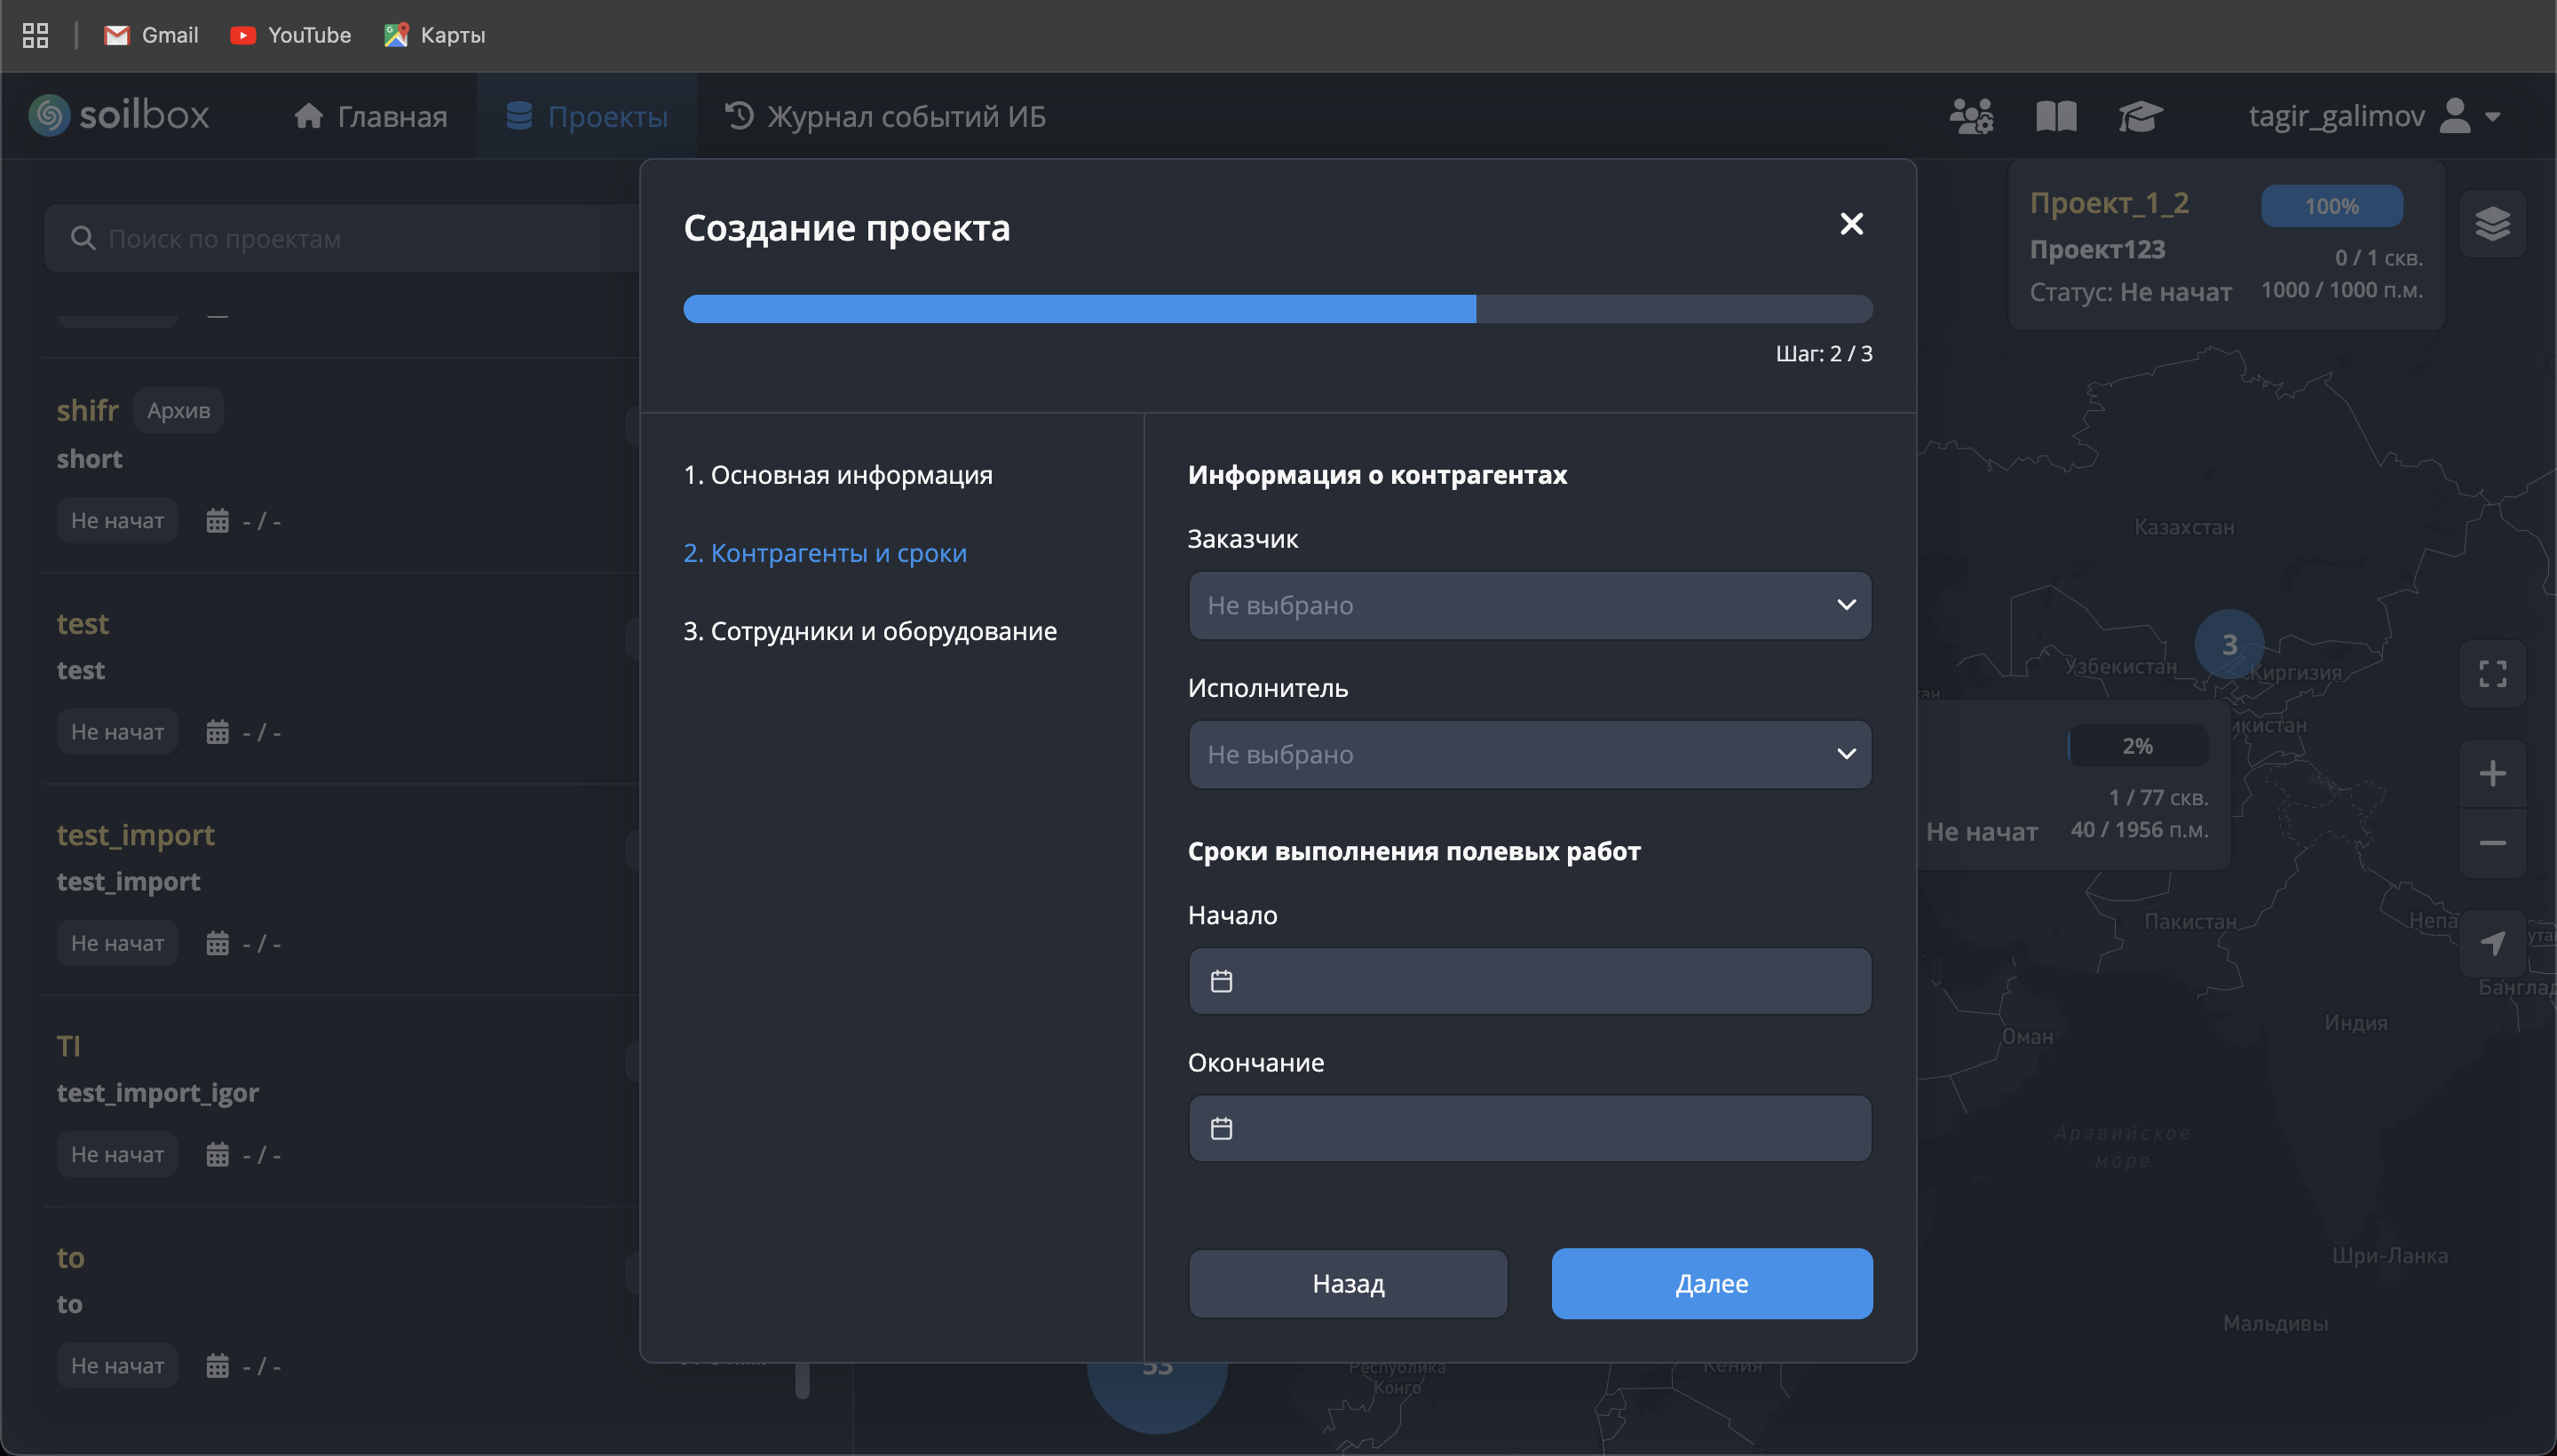Click the map layers icon
The image size is (2557, 1456).
pos(2491,224)
